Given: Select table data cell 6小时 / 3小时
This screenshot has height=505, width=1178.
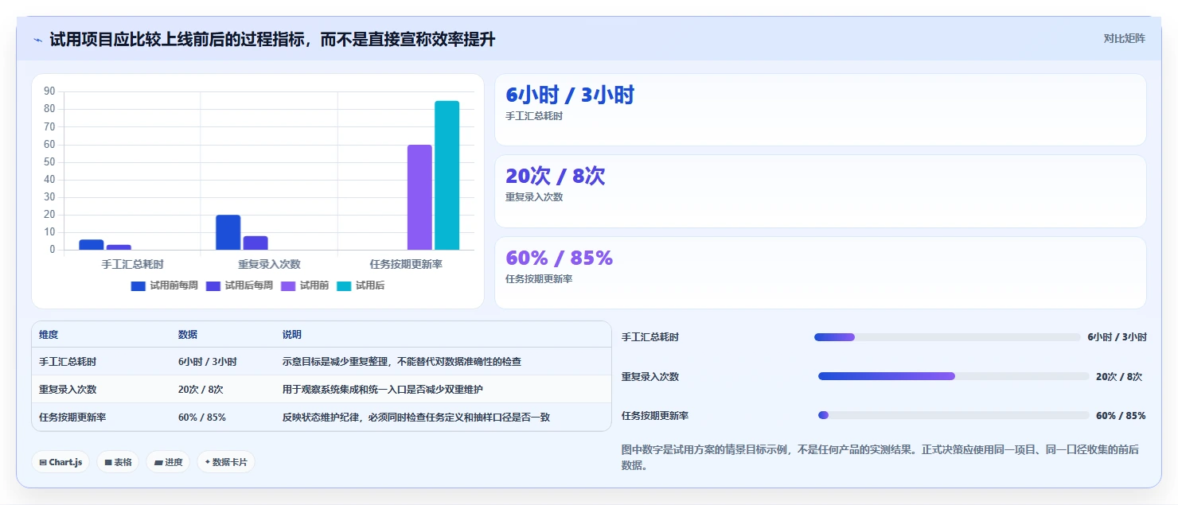Looking at the screenshot, I should (207, 362).
